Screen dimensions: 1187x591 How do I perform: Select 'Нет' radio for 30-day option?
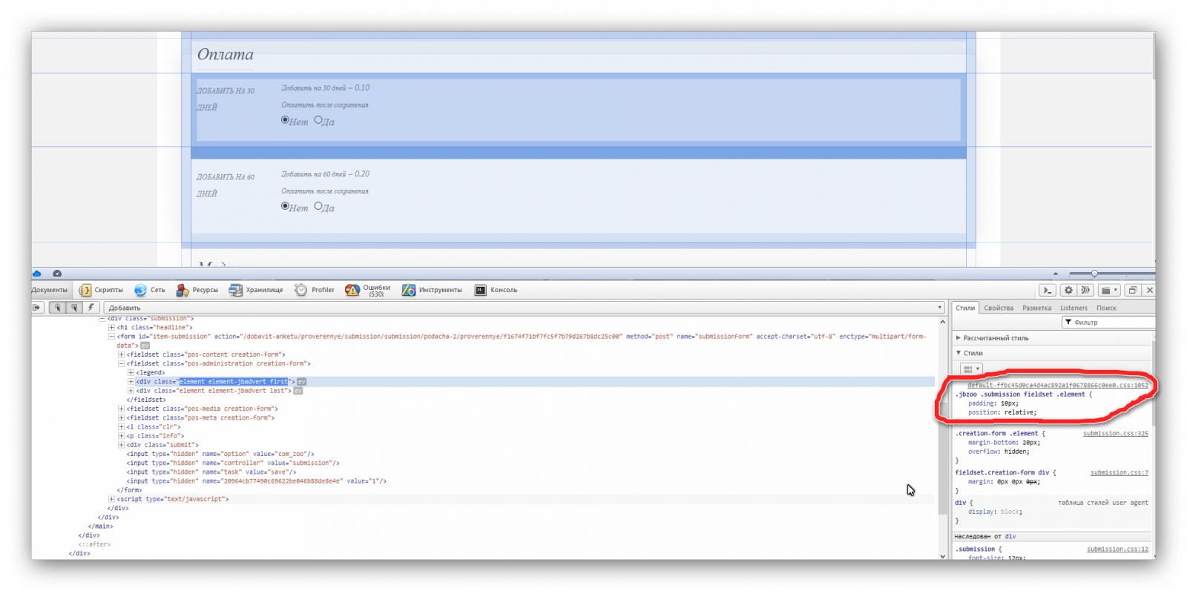point(285,120)
